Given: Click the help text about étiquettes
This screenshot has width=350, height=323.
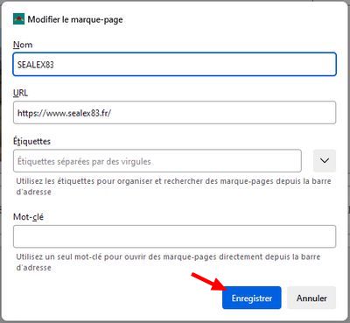Looking at the screenshot, I should pyautogui.click(x=173, y=186).
